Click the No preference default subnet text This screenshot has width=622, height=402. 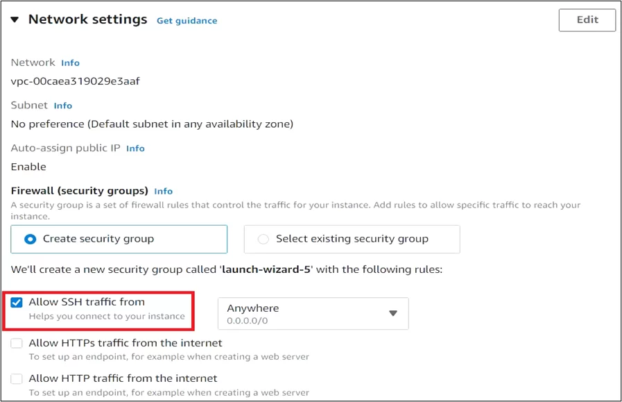[152, 124]
